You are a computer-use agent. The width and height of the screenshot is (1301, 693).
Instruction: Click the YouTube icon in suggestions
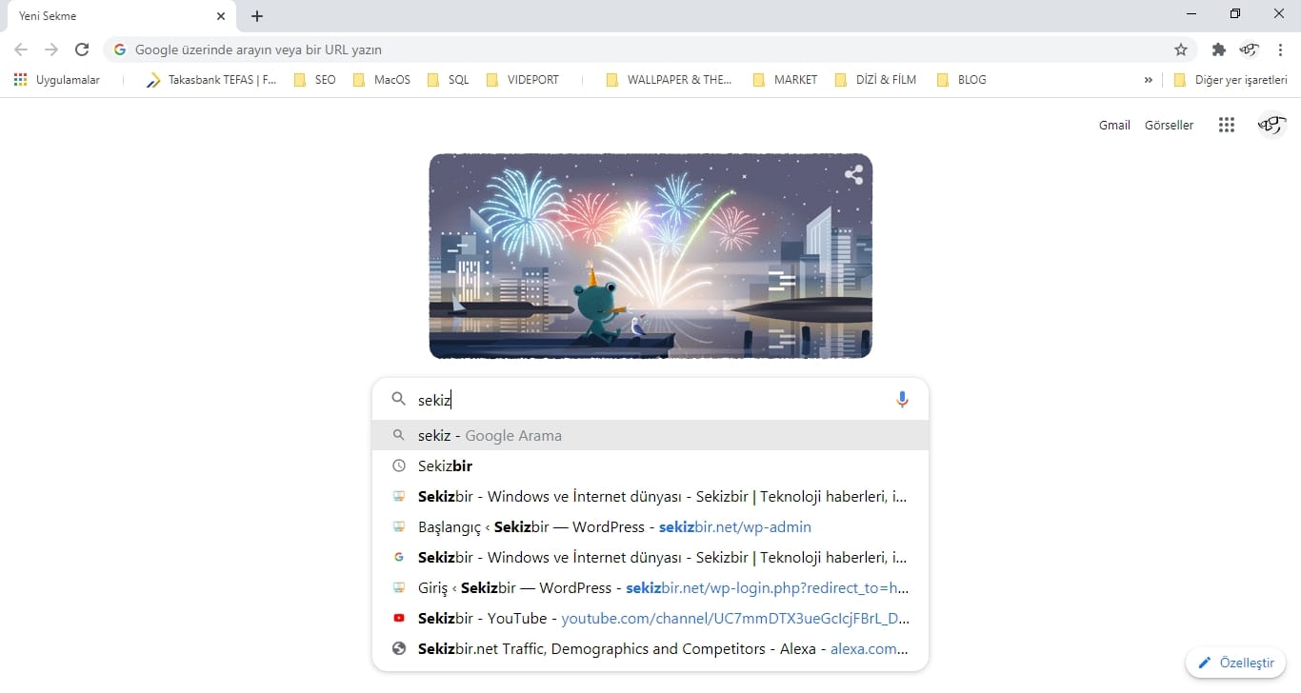coord(399,618)
